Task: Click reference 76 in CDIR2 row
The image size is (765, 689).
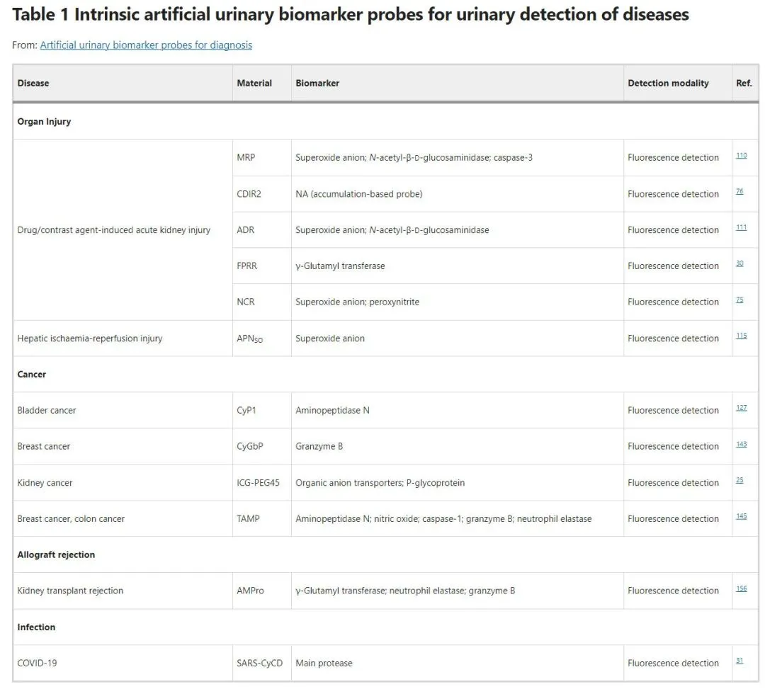Action: (739, 191)
